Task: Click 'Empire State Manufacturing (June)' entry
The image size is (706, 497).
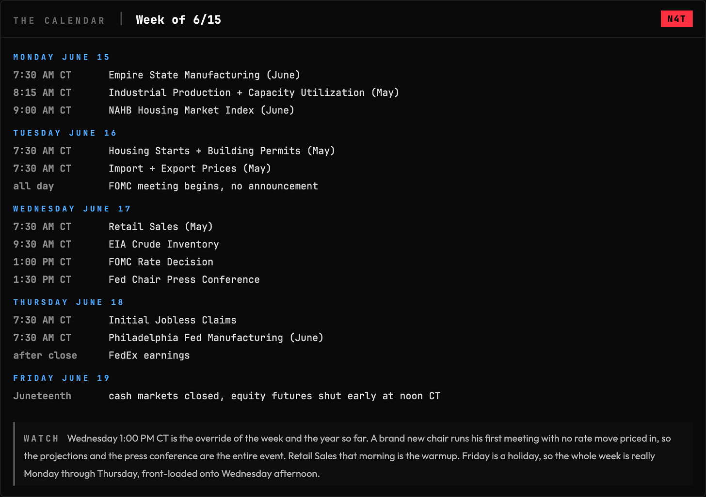Action: click(x=204, y=75)
